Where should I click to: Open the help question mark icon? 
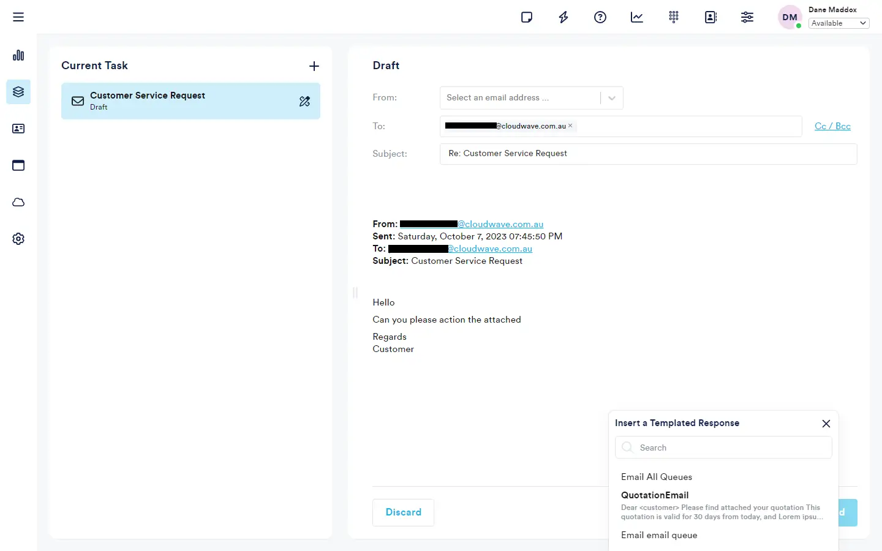click(600, 17)
